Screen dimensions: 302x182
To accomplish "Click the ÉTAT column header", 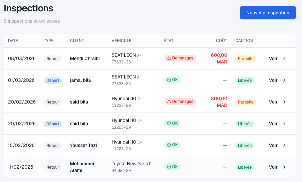I will pyautogui.click(x=169, y=41).
